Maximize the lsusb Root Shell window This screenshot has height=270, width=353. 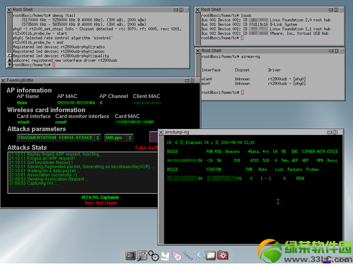click(x=336, y=10)
